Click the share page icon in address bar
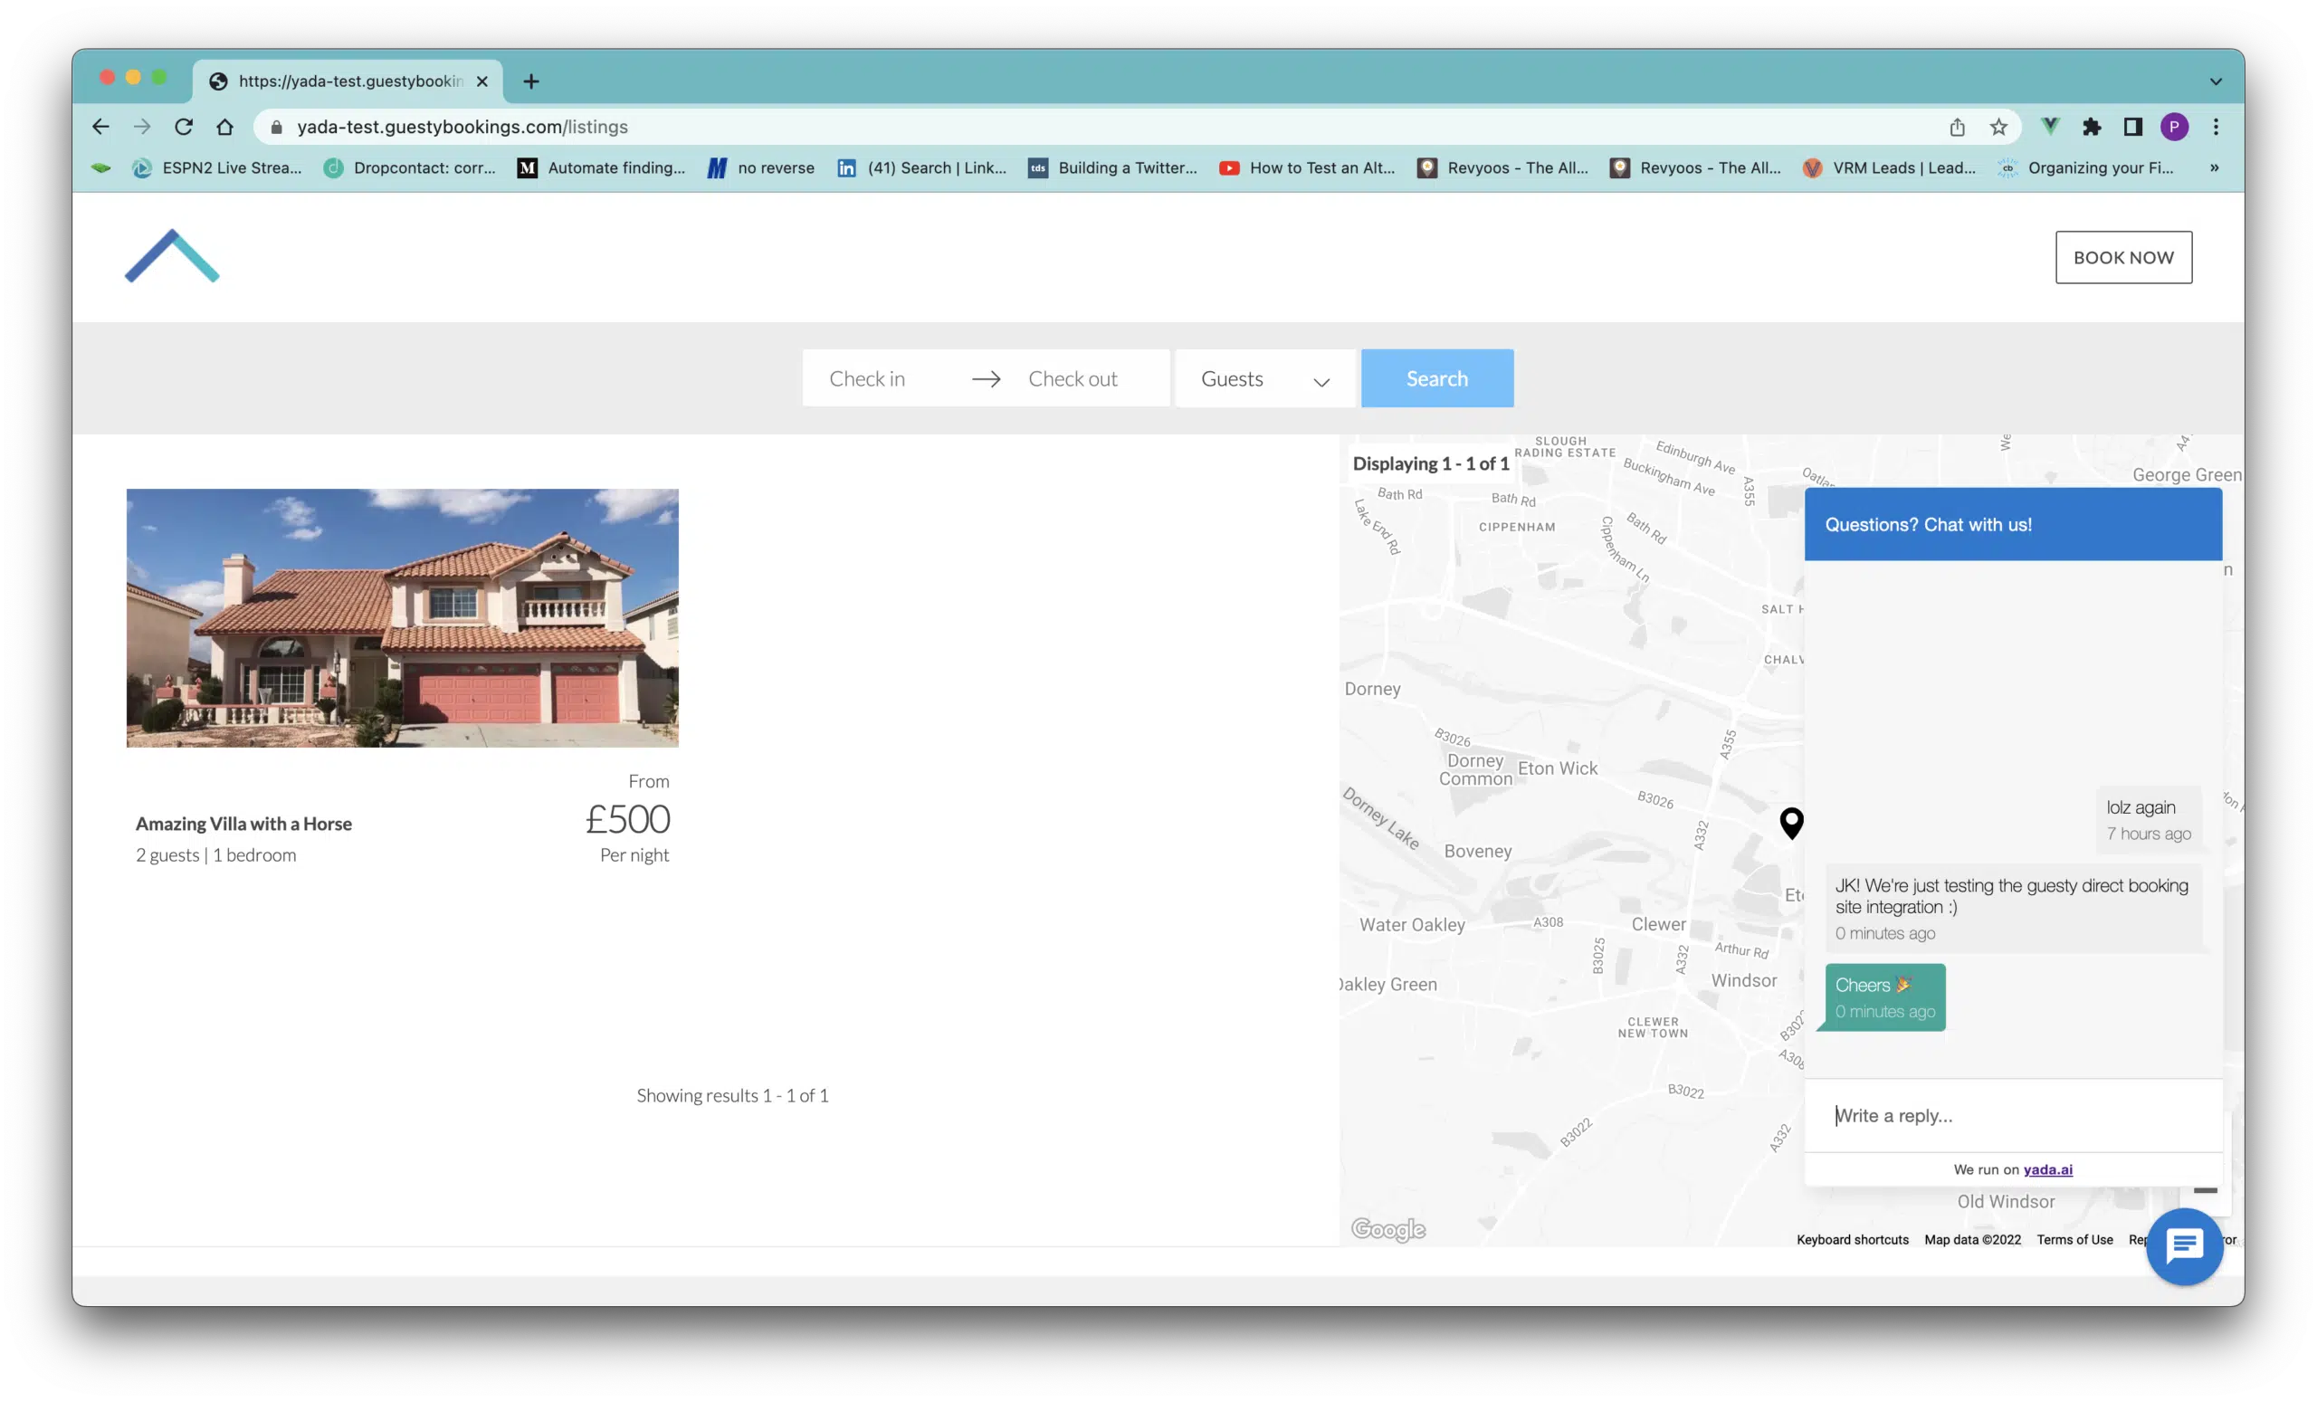 [x=1957, y=127]
